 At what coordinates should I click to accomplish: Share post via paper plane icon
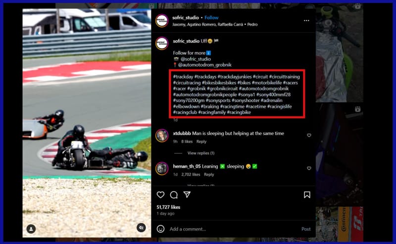[187, 195]
